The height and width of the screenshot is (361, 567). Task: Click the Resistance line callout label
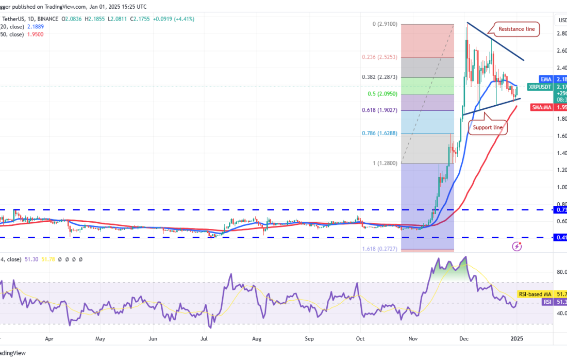(x=516, y=29)
